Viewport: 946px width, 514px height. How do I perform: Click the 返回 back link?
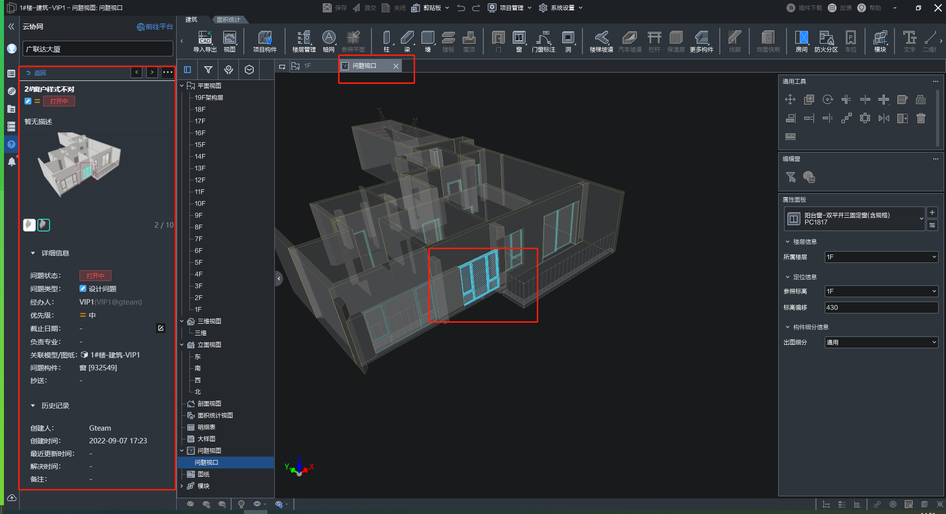[x=36, y=73]
